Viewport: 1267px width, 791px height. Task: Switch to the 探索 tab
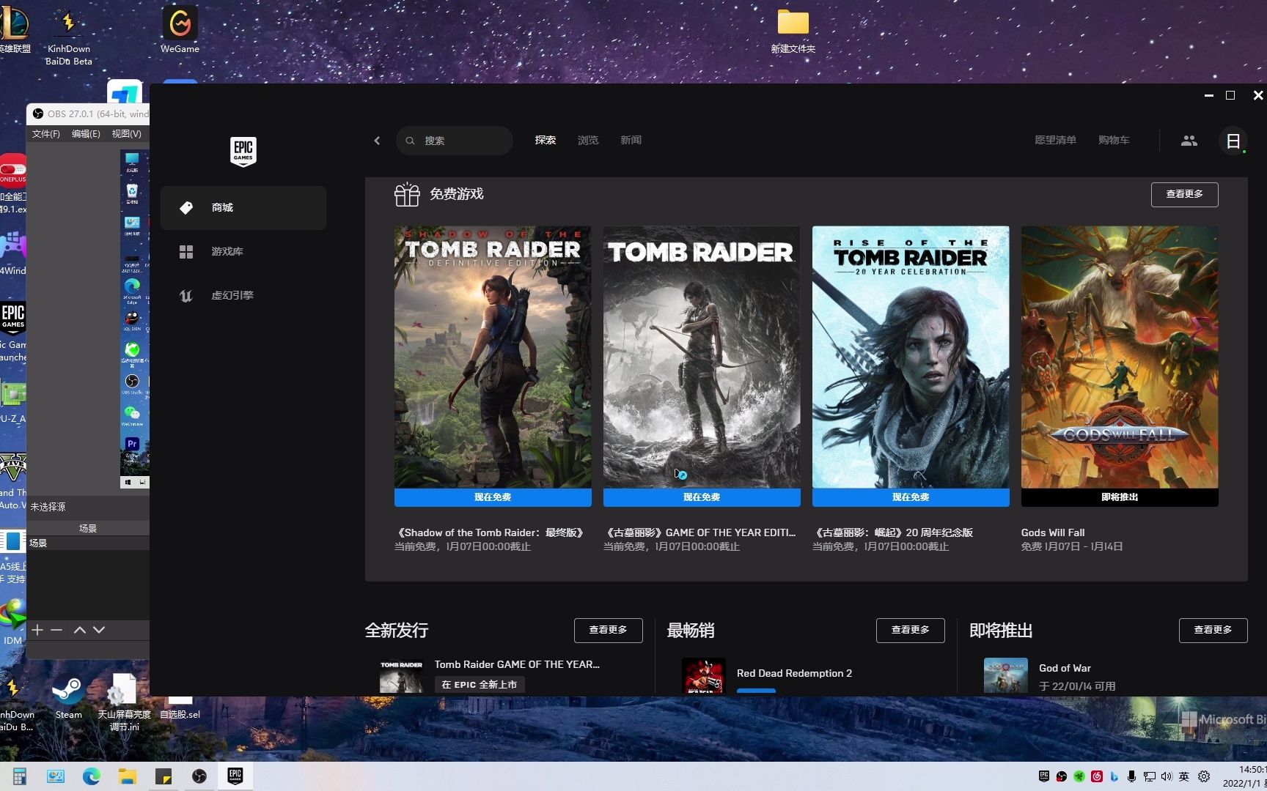click(546, 140)
